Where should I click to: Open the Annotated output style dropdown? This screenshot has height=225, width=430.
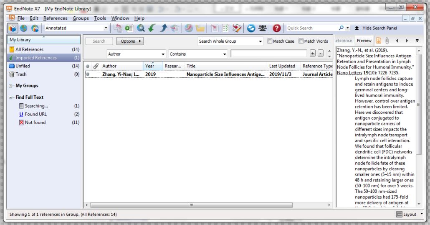point(106,28)
